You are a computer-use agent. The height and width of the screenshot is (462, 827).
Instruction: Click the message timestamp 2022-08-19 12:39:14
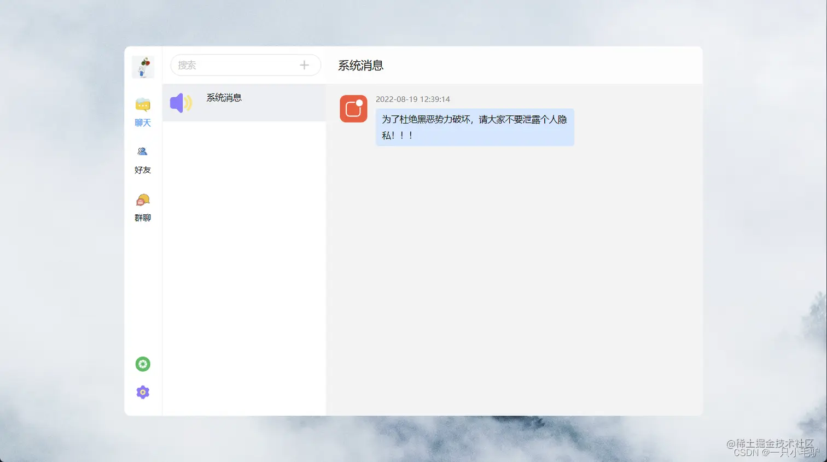pyautogui.click(x=413, y=99)
